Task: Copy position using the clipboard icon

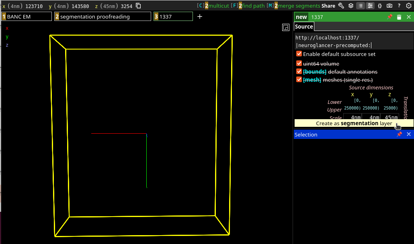Action: 138,6
